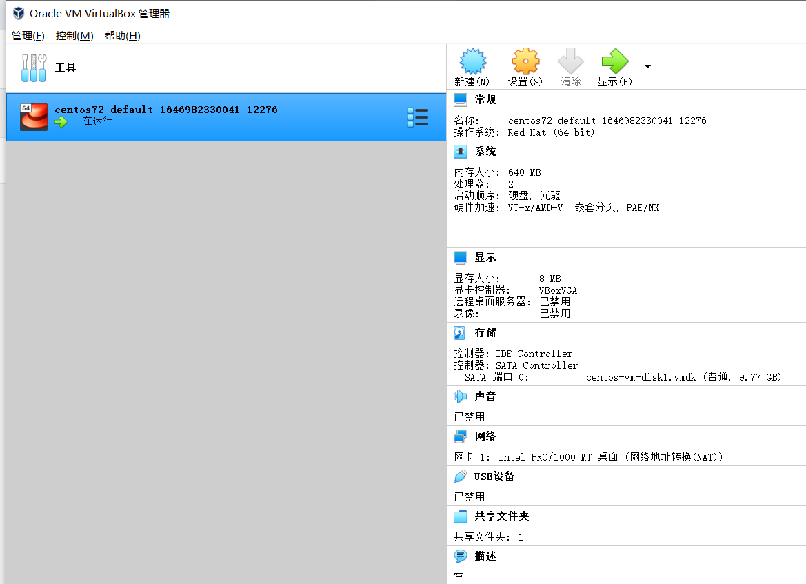Click the 存储 storage section icon
Image resolution: width=806 pixels, height=584 pixels.
tap(459, 332)
